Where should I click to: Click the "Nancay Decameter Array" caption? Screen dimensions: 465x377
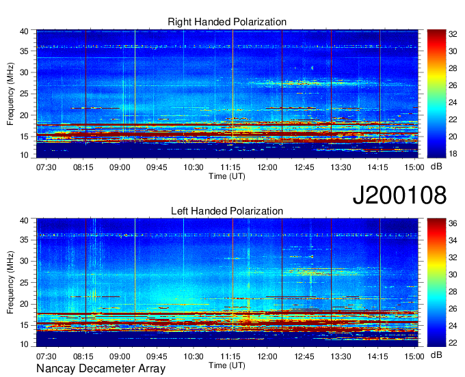(101, 369)
